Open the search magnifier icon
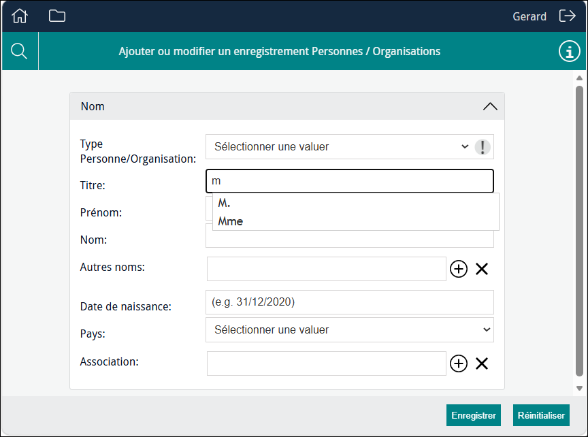 pos(19,51)
